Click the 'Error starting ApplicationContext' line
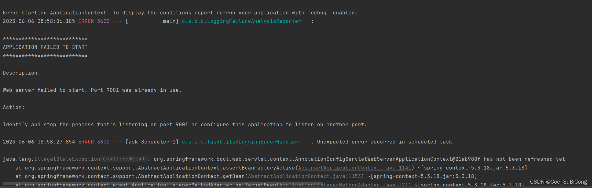 click(180, 13)
